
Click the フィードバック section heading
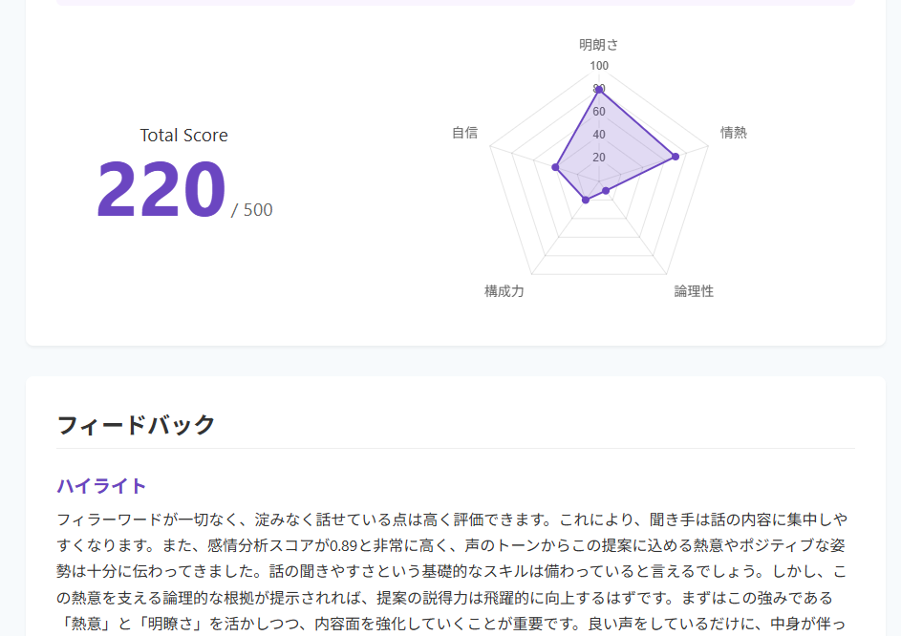point(136,425)
